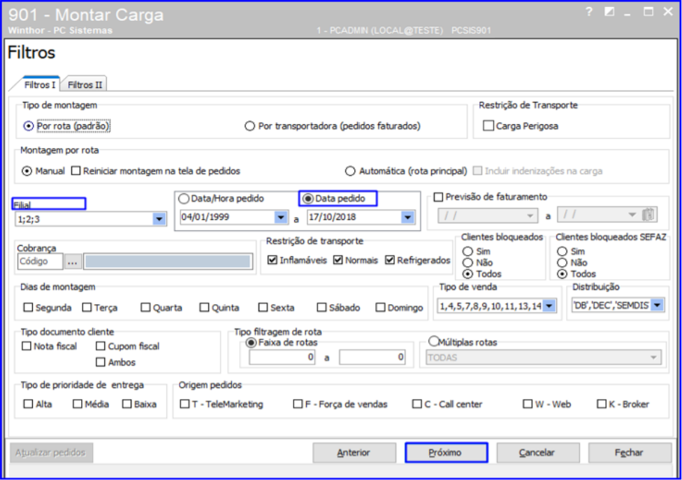Enable Previsão de faturamento checkbox
The image size is (682, 480).
point(438,197)
